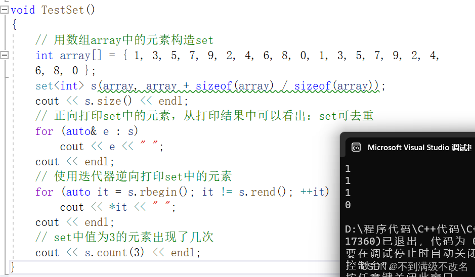
Task: Click the console path line starting 'D:\程序代码'
Action: [x=410, y=229]
